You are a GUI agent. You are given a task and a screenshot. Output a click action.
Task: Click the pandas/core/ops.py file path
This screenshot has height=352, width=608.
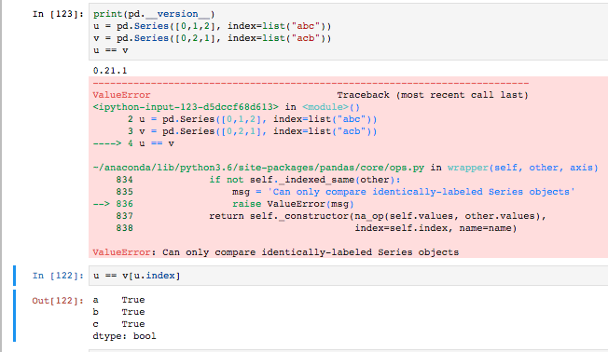pyautogui.click(x=258, y=168)
